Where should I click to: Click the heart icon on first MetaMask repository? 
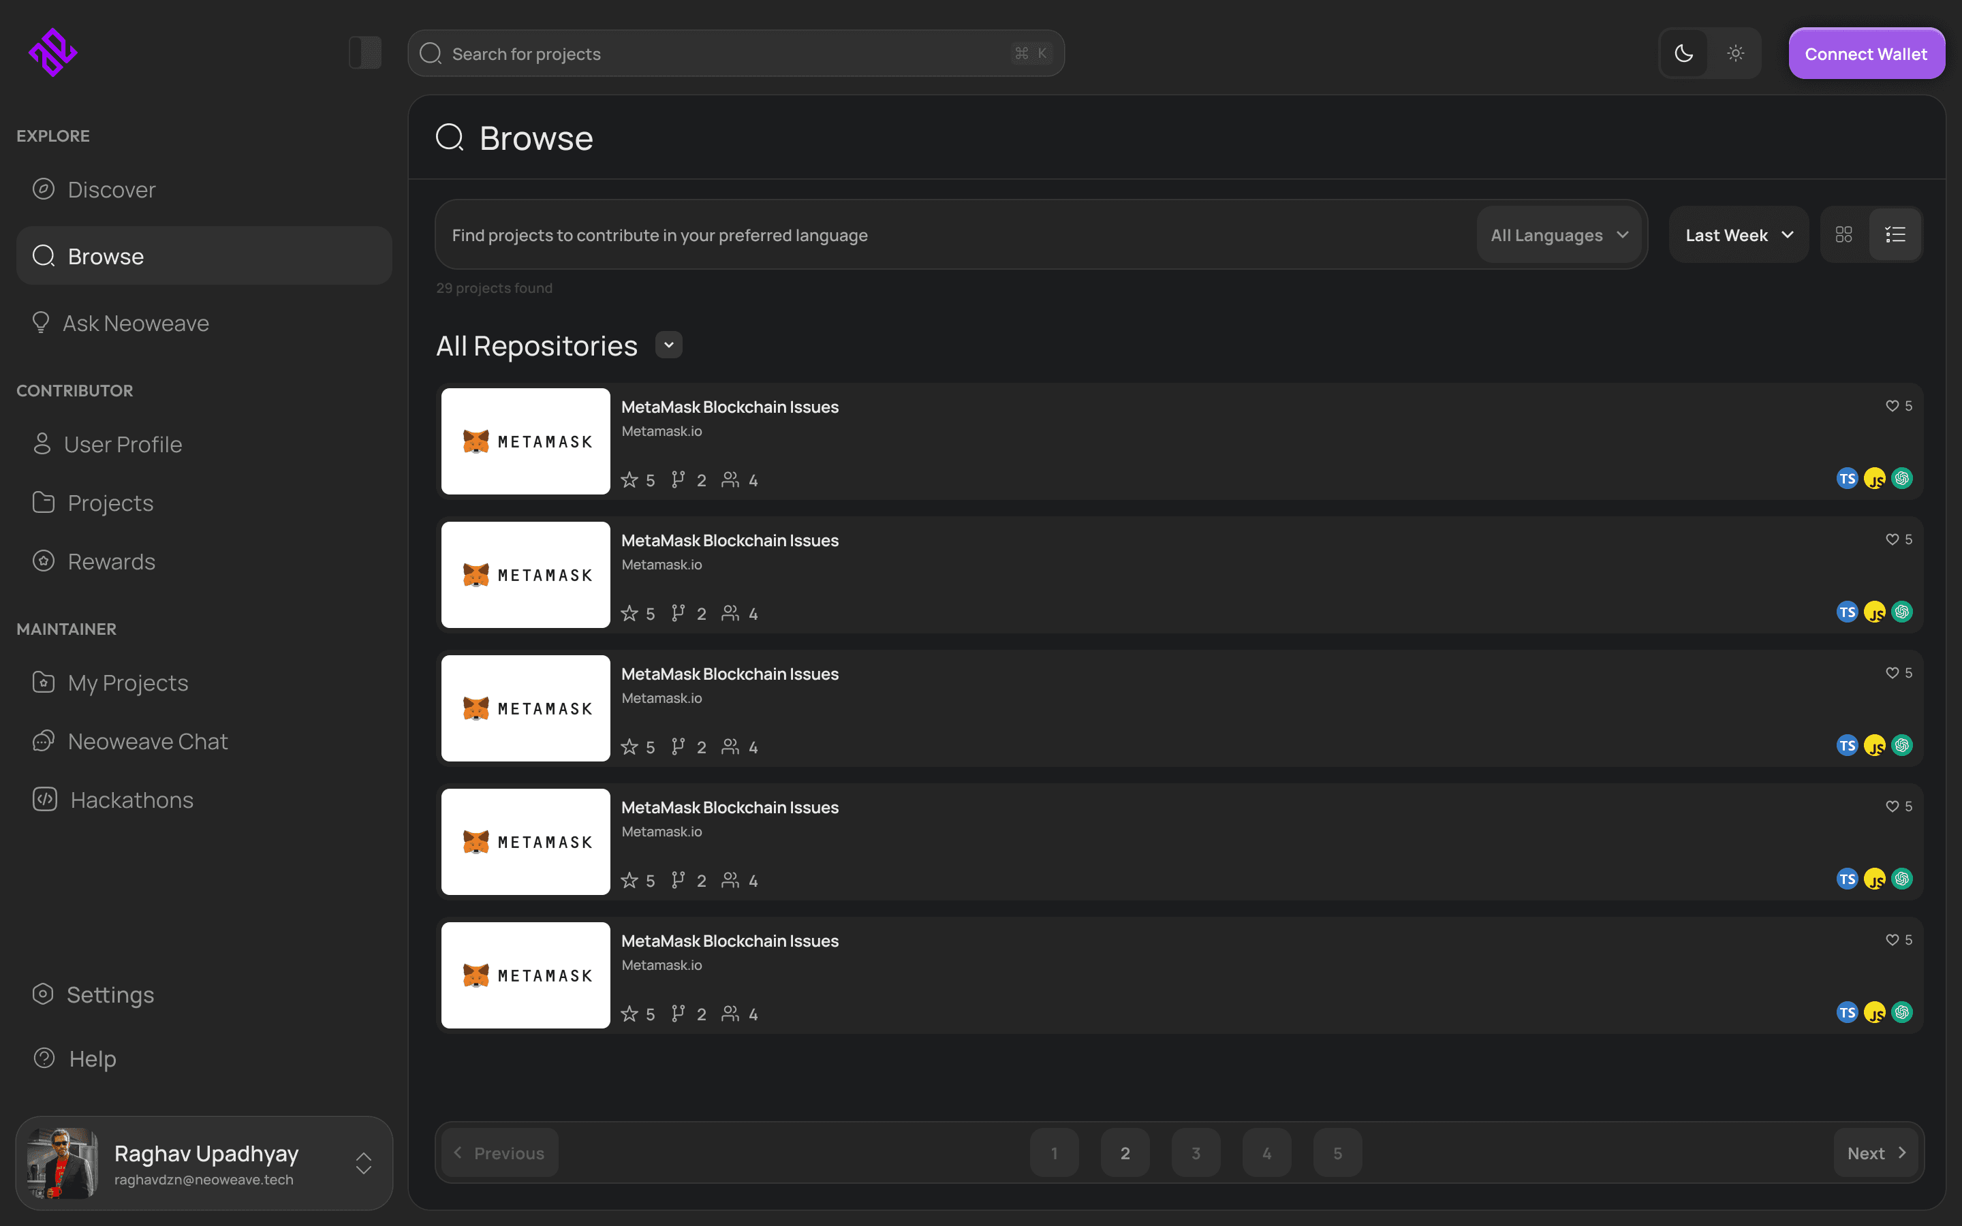coord(1891,405)
